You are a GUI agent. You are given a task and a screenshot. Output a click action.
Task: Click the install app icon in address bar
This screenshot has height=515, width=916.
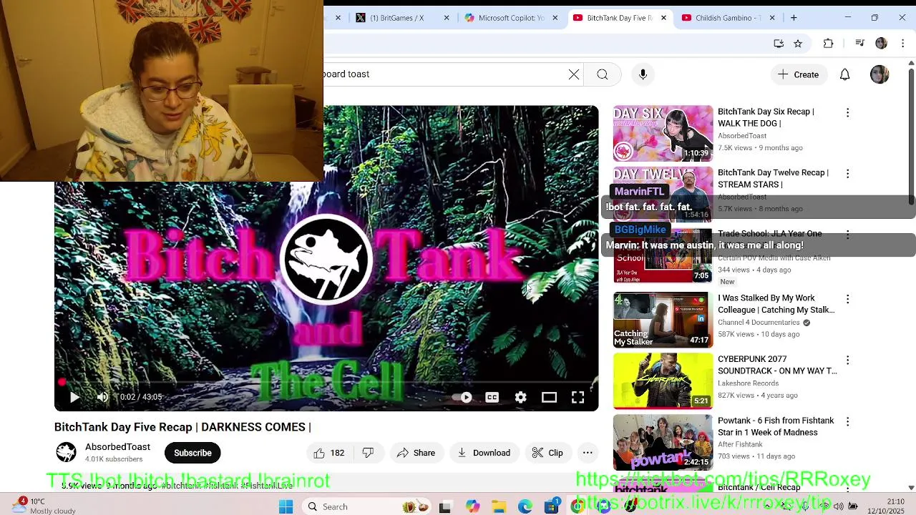point(779,44)
